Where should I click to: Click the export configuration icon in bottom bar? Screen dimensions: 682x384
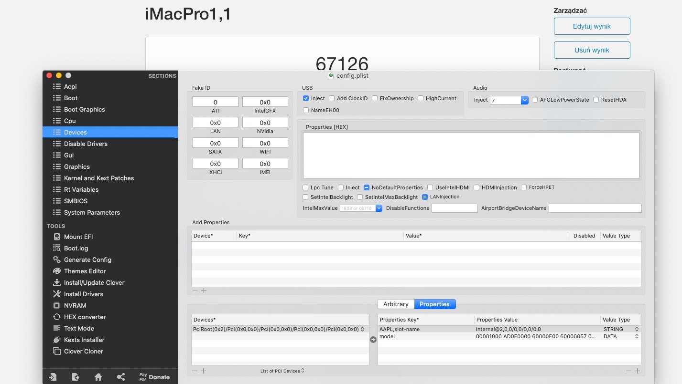pos(76,377)
